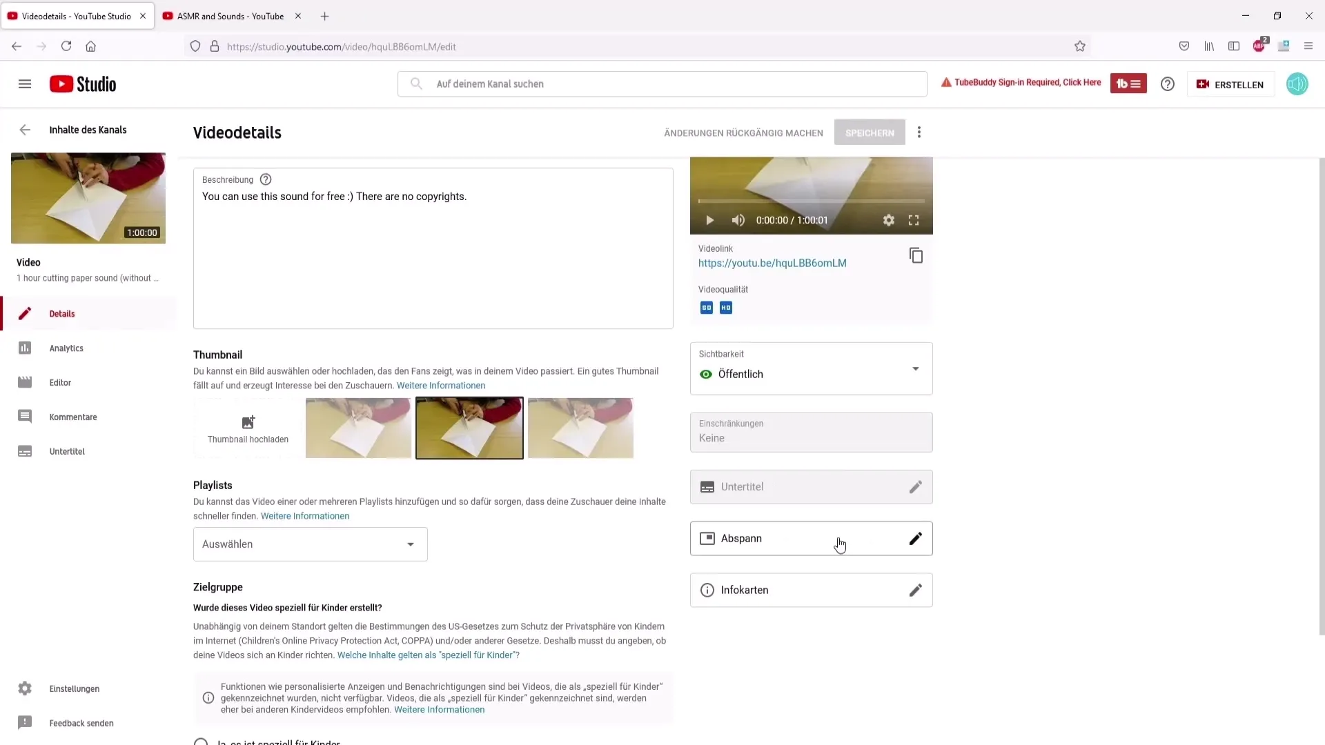Select the Details tab in sidebar

(x=61, y=314)
